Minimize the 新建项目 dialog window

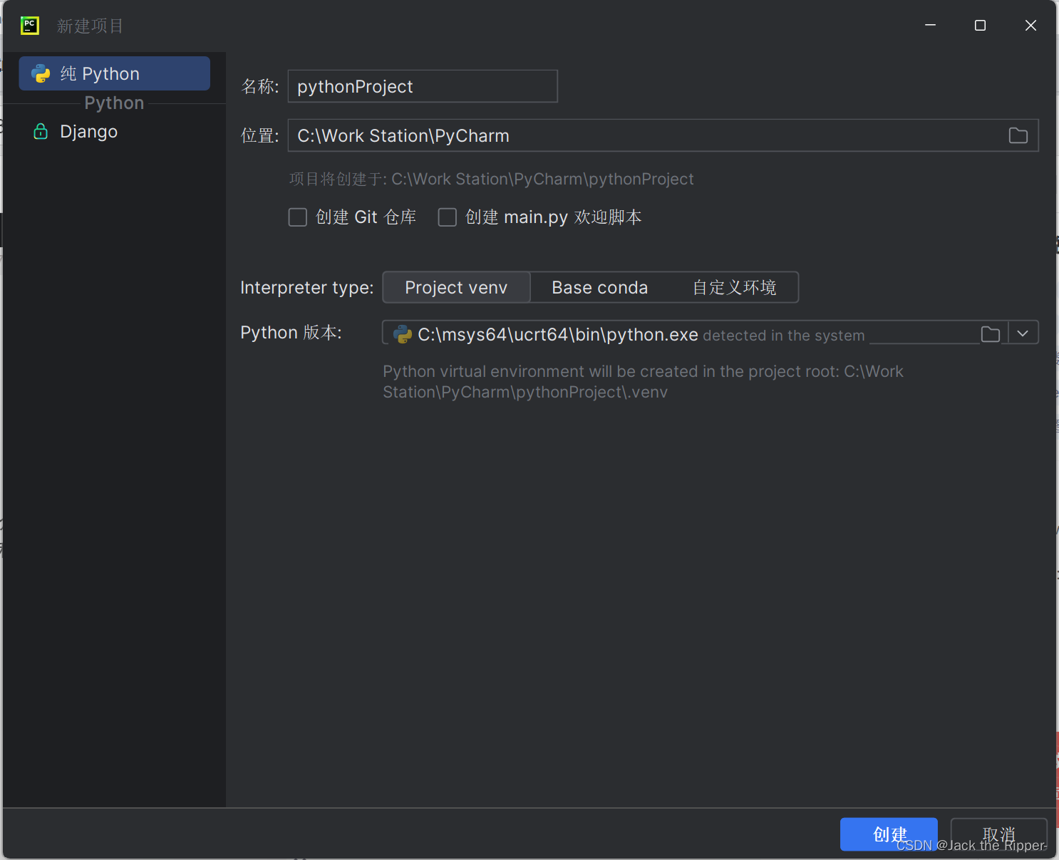point(930,25)
